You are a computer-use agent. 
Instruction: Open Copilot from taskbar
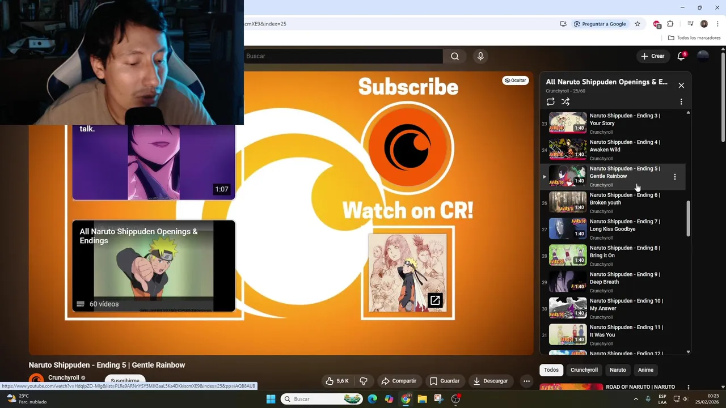(389, 399)
